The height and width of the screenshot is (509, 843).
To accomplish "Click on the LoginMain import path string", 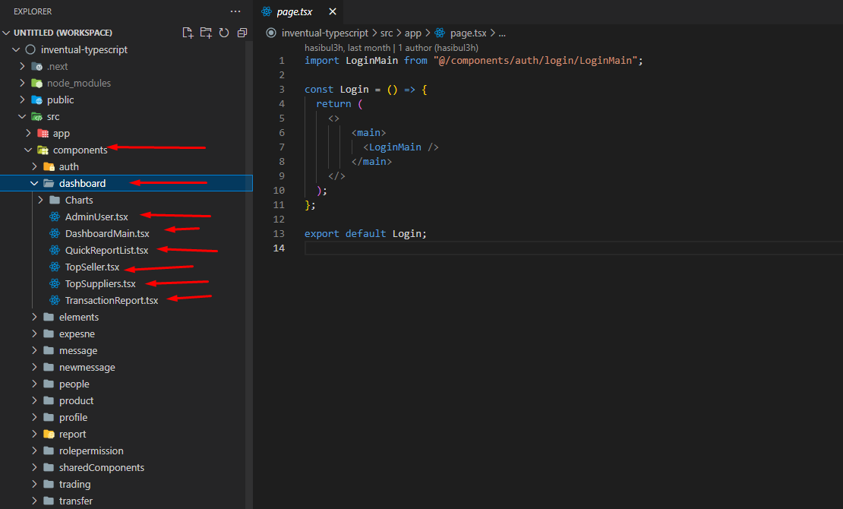I will tap(535, 60).
